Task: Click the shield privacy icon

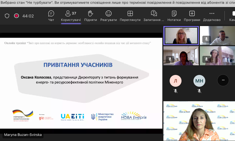Action: (x=7, y=16)
